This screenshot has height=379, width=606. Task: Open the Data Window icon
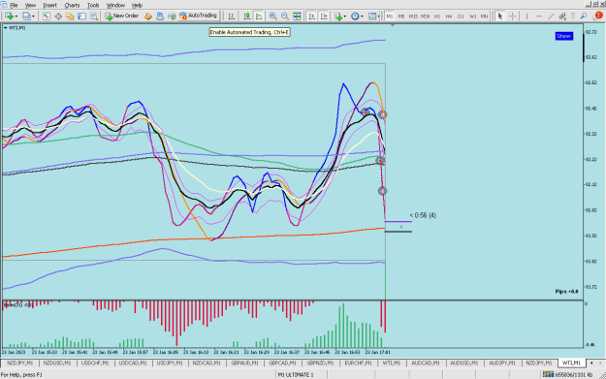click(58, 16)
